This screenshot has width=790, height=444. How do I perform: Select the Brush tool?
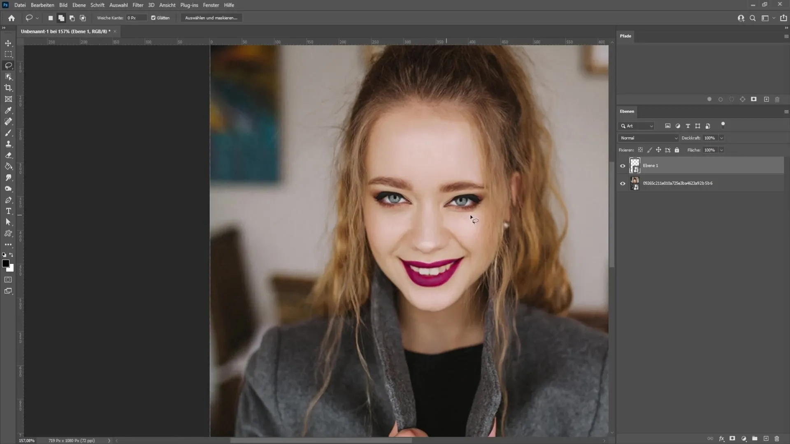point(8,133)
